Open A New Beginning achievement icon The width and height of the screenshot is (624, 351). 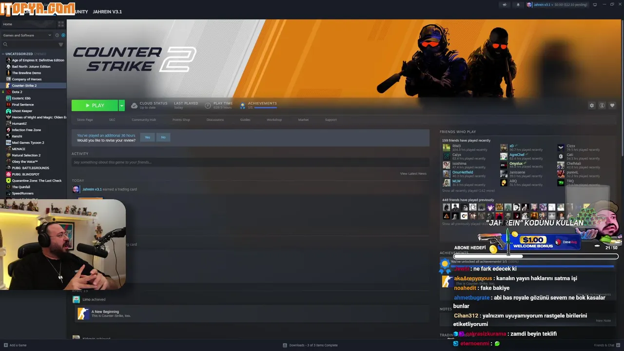(x=83, y=313)
